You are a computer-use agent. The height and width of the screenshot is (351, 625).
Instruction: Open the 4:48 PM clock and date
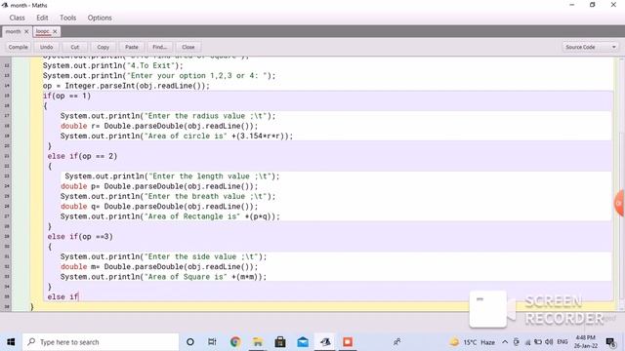586,341
